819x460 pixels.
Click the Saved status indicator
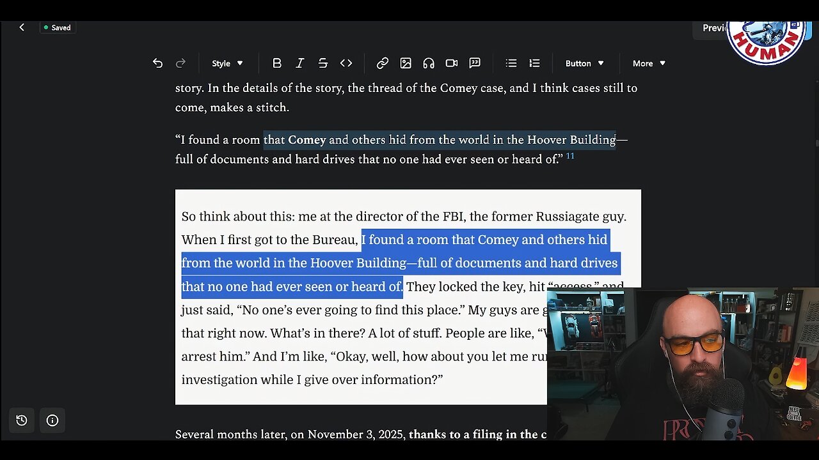coord(57,27)
